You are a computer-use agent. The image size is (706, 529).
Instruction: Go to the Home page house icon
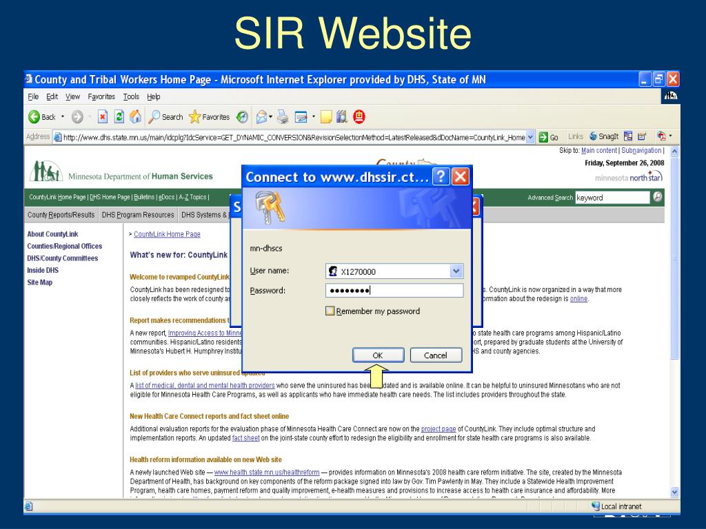pos(136,117)
